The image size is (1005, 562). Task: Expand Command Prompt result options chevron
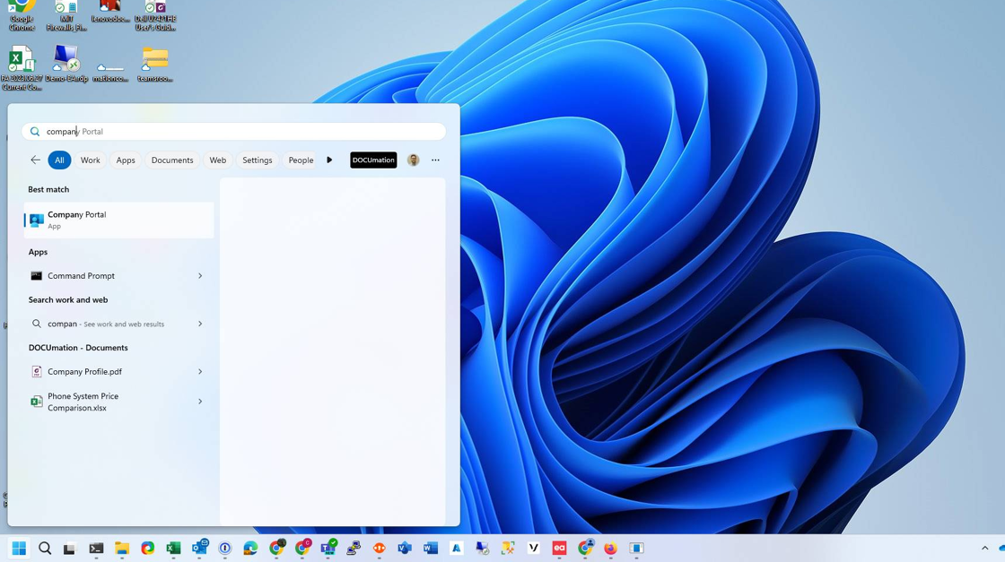coord(200,276)
